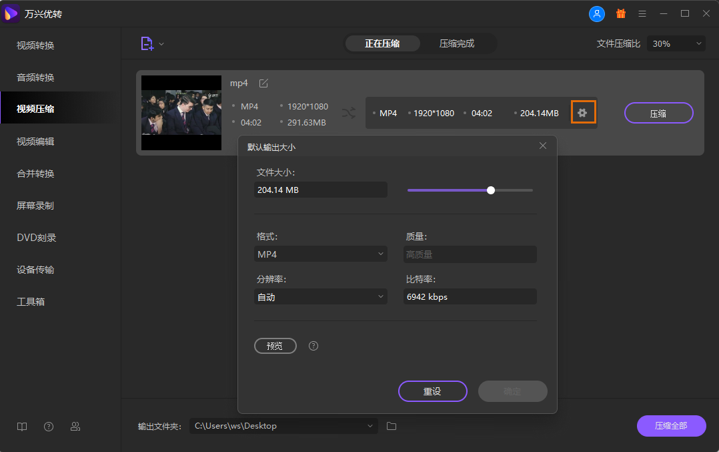
Task: Click the 压缩全部 button
Action: pos(671,426)
